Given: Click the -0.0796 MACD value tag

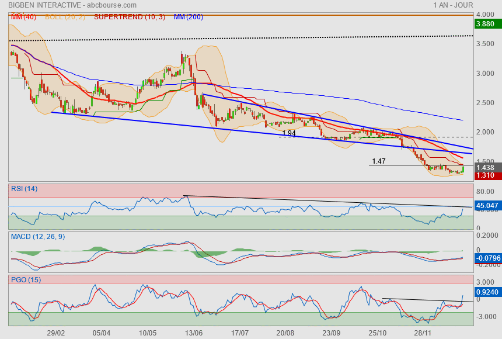Looking at the screenshot, I should click(x=488, y=258).
